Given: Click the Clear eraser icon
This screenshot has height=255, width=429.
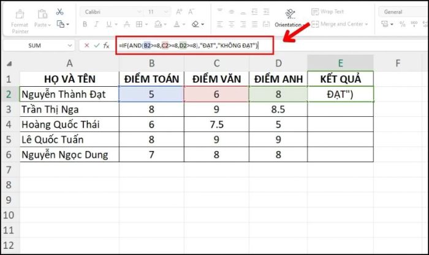Looking at the screenshot, I should pos(195,24).
